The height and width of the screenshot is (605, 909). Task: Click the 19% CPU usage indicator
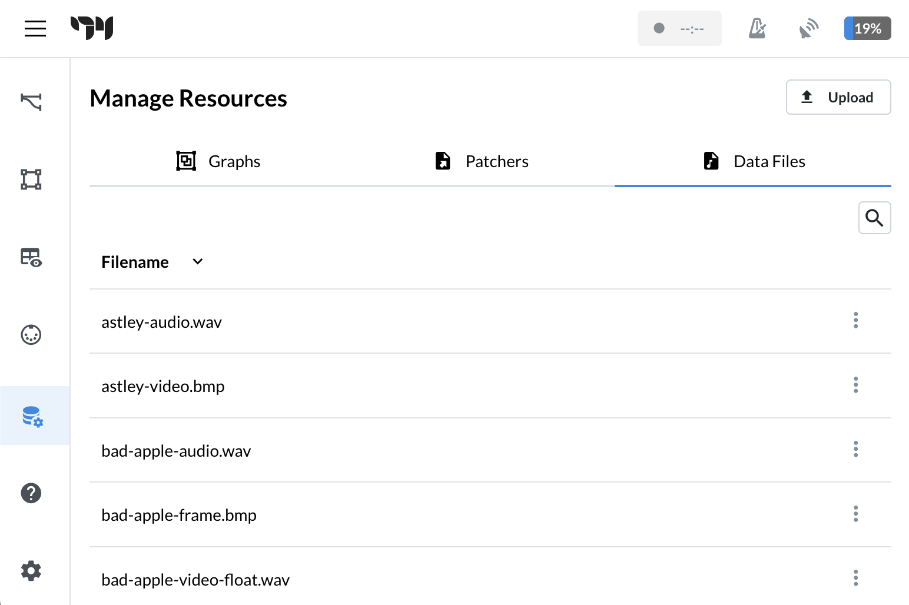(867, 28)
